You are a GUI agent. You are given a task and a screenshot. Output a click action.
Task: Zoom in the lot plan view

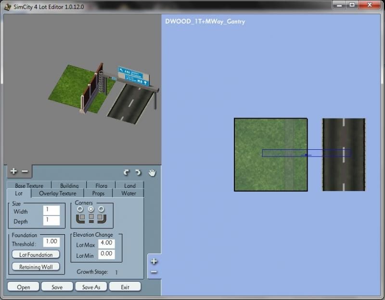point(154,261)
